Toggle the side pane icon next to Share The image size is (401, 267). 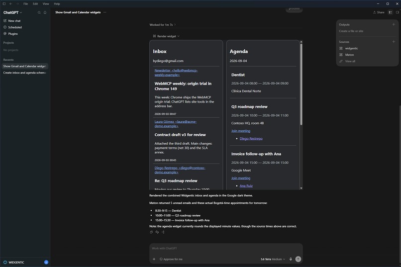397,12
